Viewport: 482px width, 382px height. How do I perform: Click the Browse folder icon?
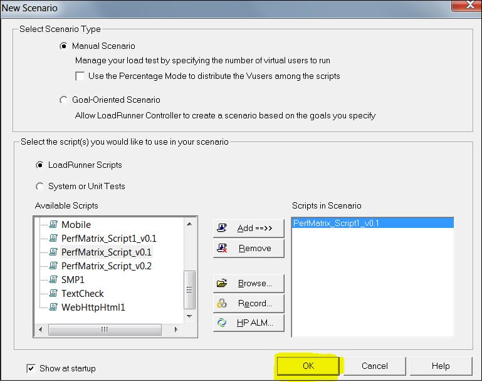[x=222, y=283]
